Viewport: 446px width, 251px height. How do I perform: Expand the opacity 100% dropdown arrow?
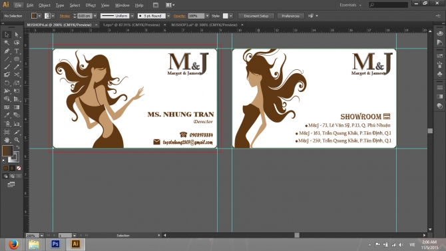(207, 16)
